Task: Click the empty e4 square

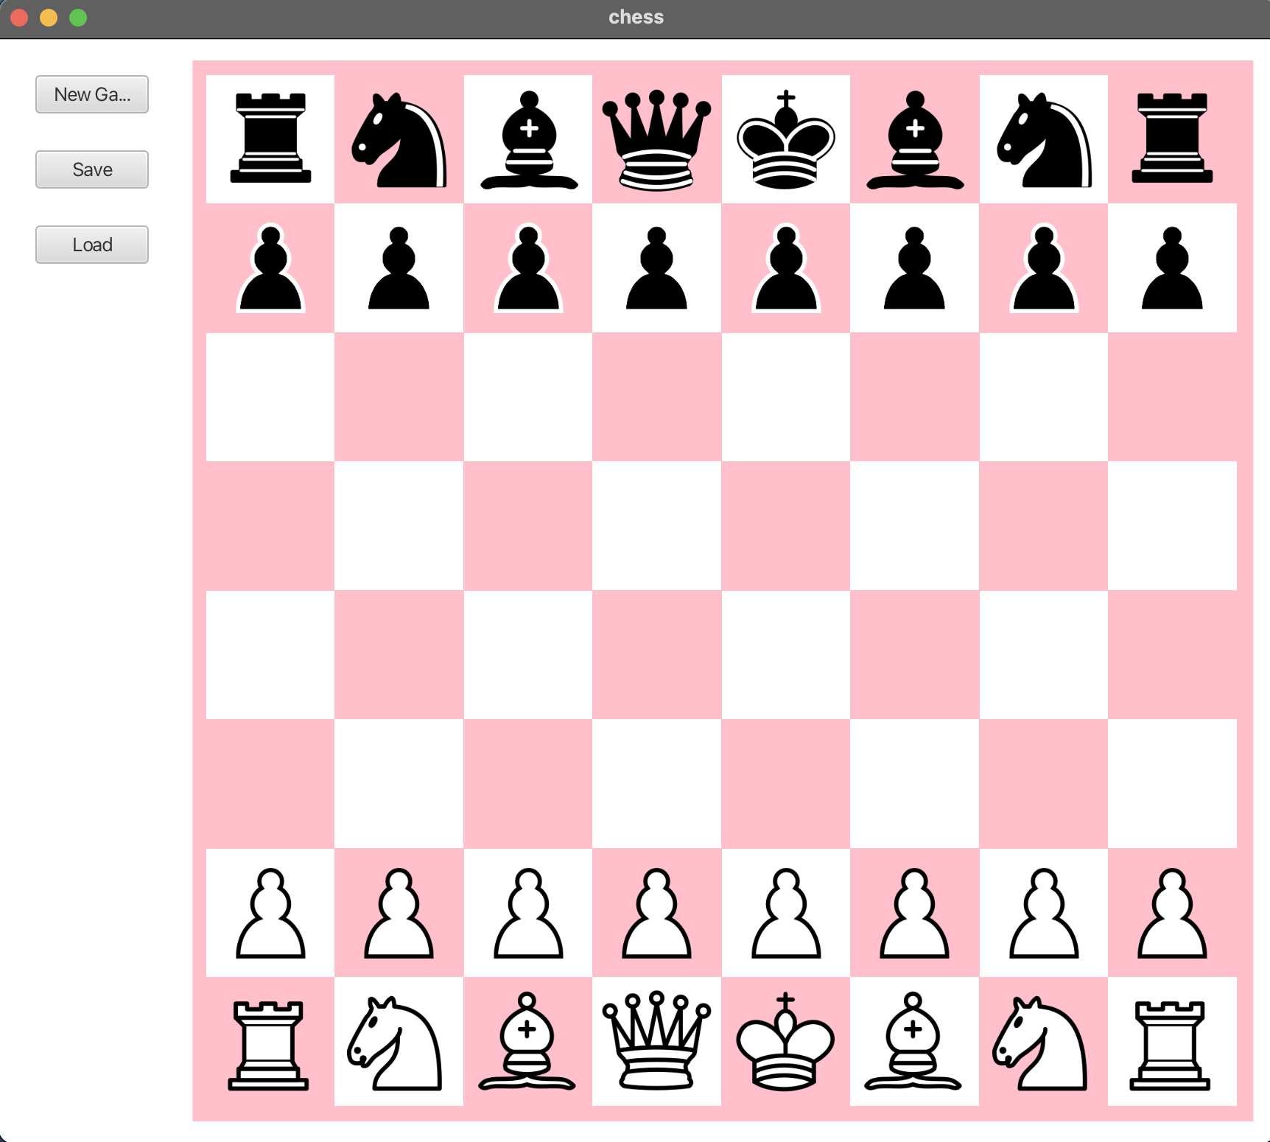Action: point(785,655)
